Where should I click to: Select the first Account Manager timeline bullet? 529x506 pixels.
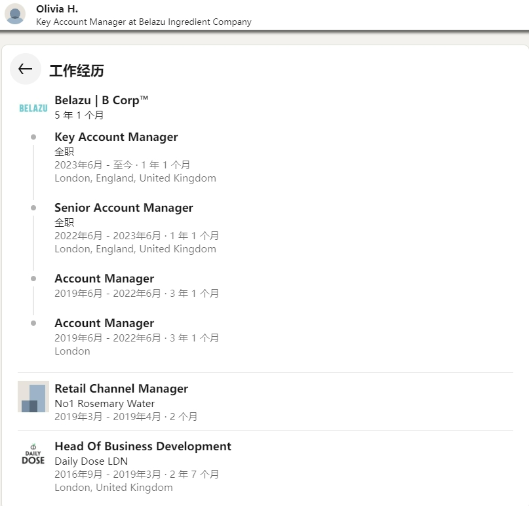point(33,279)
